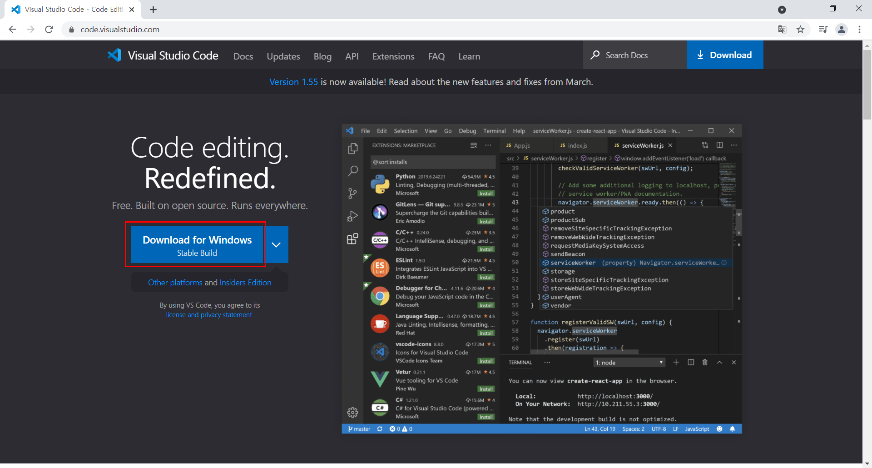The height and width of the screenshot is (468, 872).
Task: Click the Run and Debug icon in preview
Action: (352, 216)
